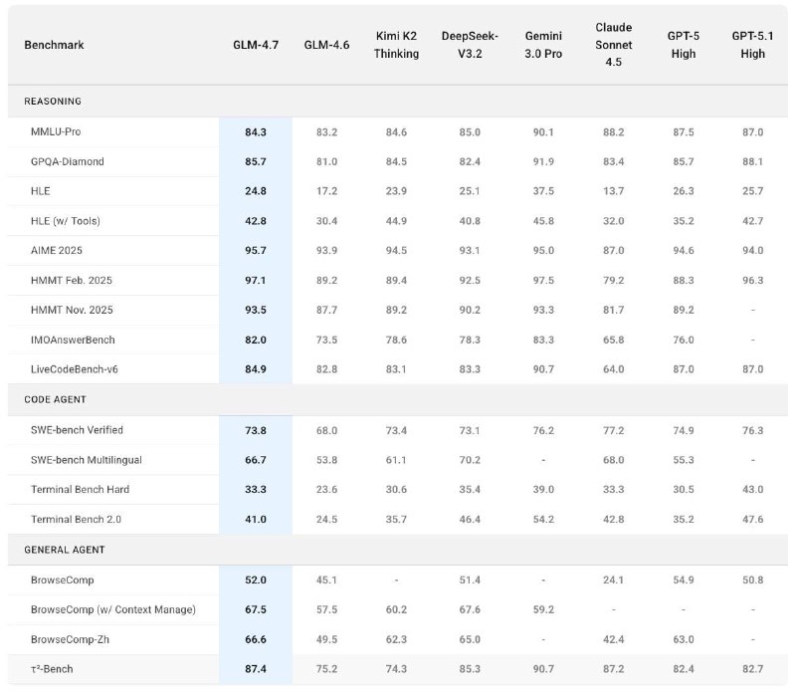The width and height of the screenshot is (796, 694).
Task: Click the GPQA-Diamond benchmark name
Action: [68, 161]
